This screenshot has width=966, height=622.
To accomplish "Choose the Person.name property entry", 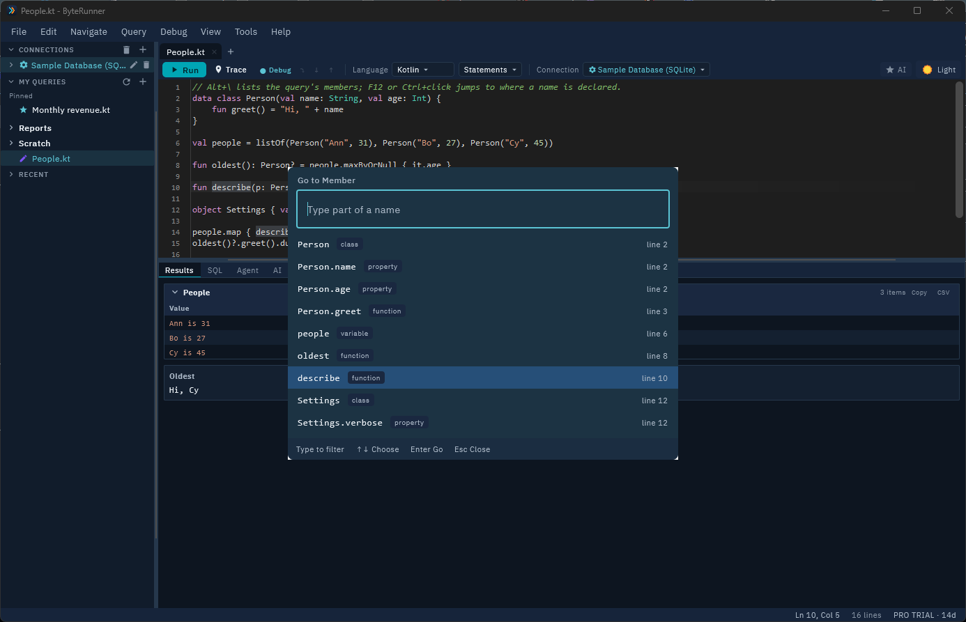I will (x=483, y=267).
